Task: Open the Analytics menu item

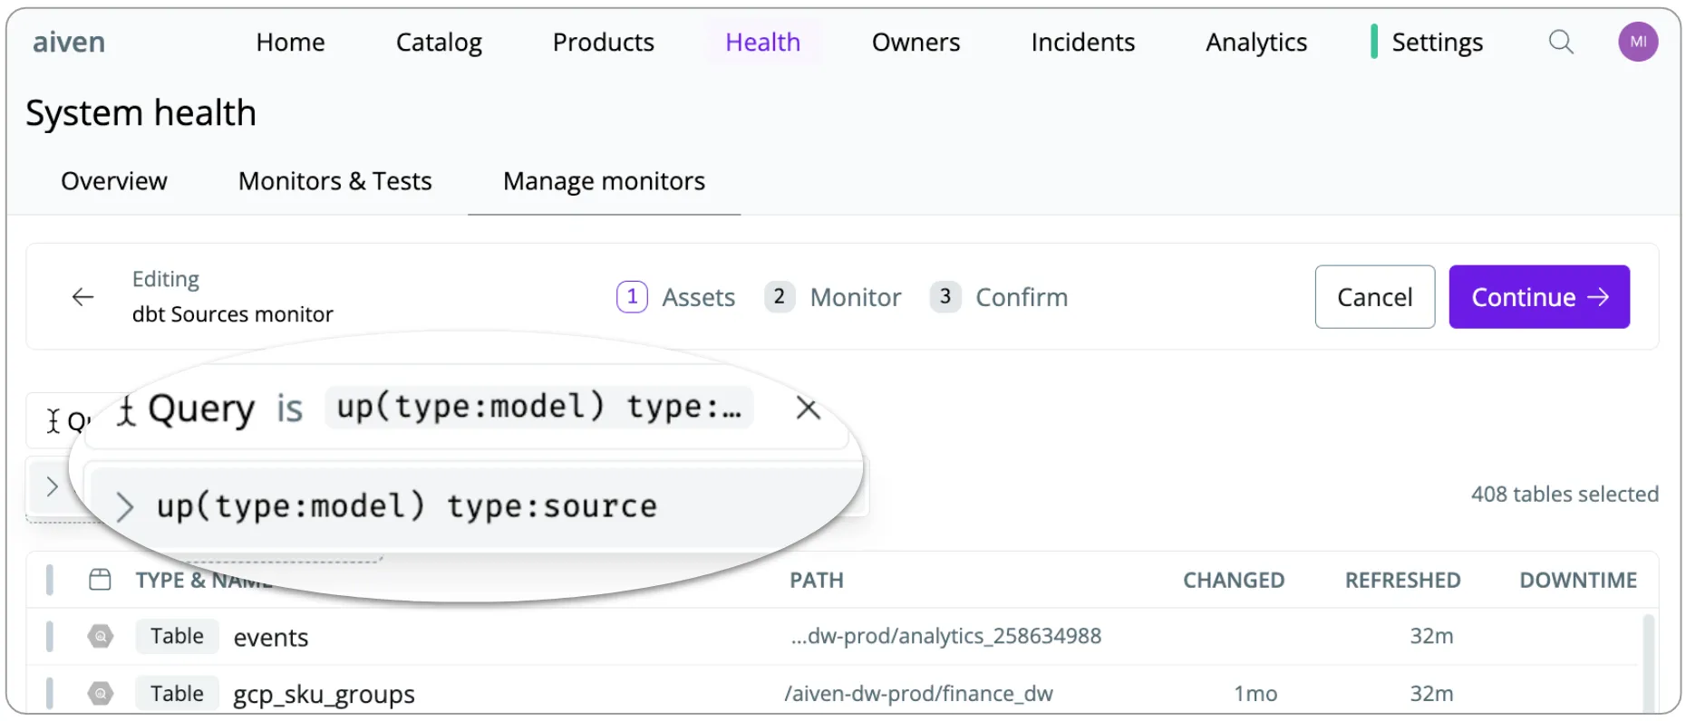Action: point(1256,43)
